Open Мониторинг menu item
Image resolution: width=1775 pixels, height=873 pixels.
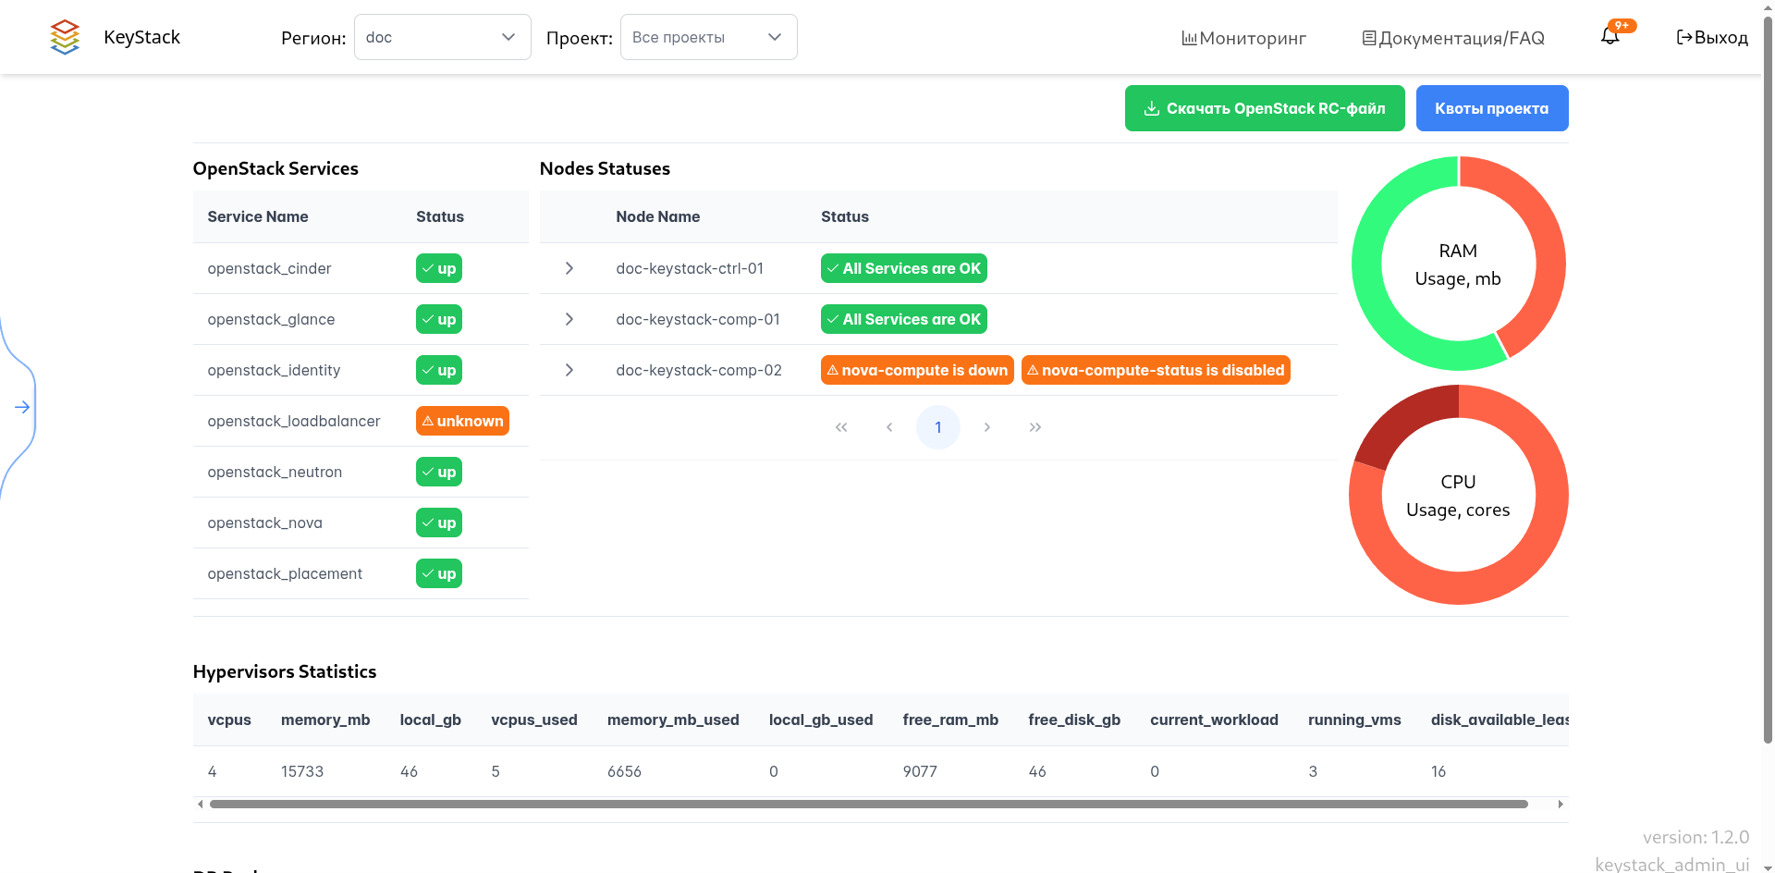(1243, 38)
